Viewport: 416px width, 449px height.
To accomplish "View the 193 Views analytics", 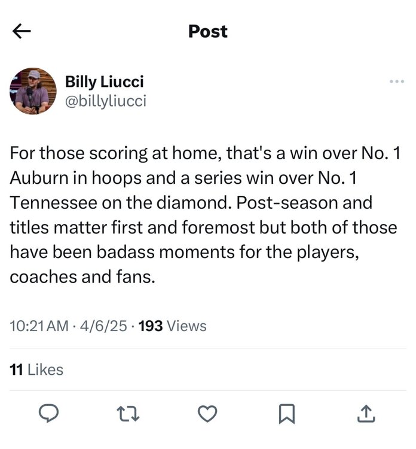I will click(x=172, y=326).
